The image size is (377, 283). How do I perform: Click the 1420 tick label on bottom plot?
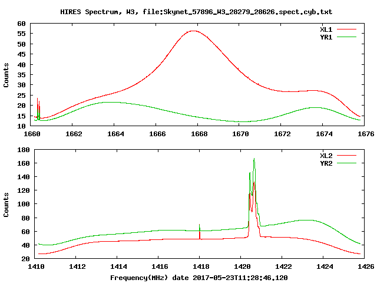[x=242, y=266]
